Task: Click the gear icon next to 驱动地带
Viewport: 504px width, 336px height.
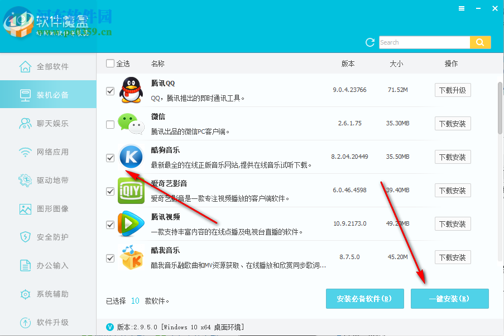Action: point(25,181)
